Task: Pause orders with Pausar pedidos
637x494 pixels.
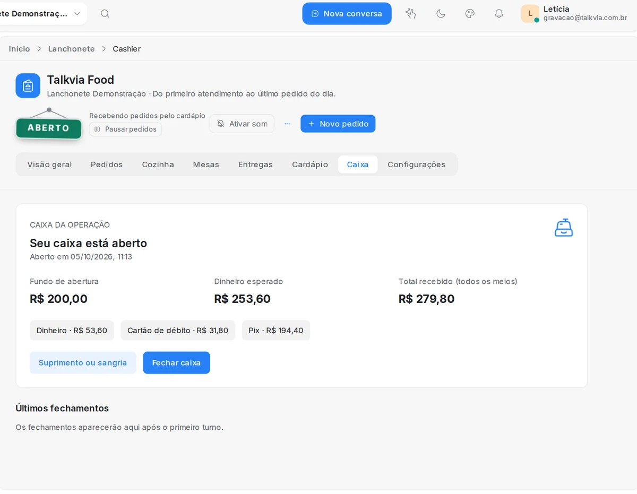Action: [125, 129]
